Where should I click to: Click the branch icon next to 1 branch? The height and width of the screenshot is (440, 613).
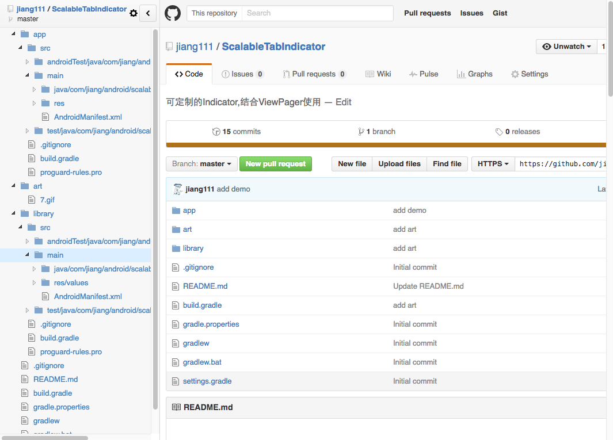point(361,132)
